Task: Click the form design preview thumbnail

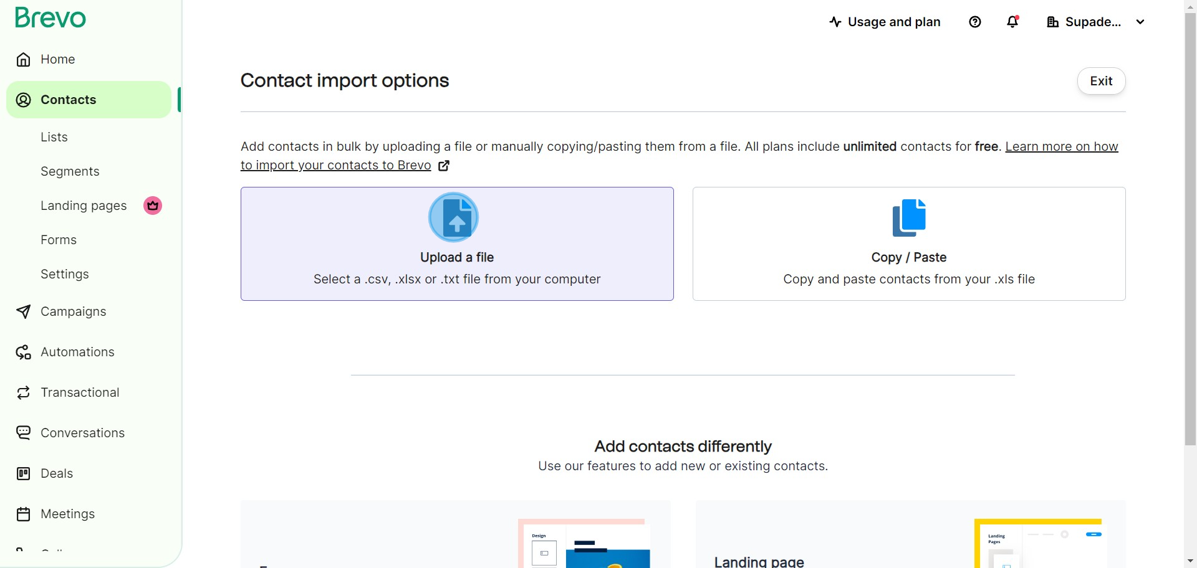Action: tap(584, 543)
